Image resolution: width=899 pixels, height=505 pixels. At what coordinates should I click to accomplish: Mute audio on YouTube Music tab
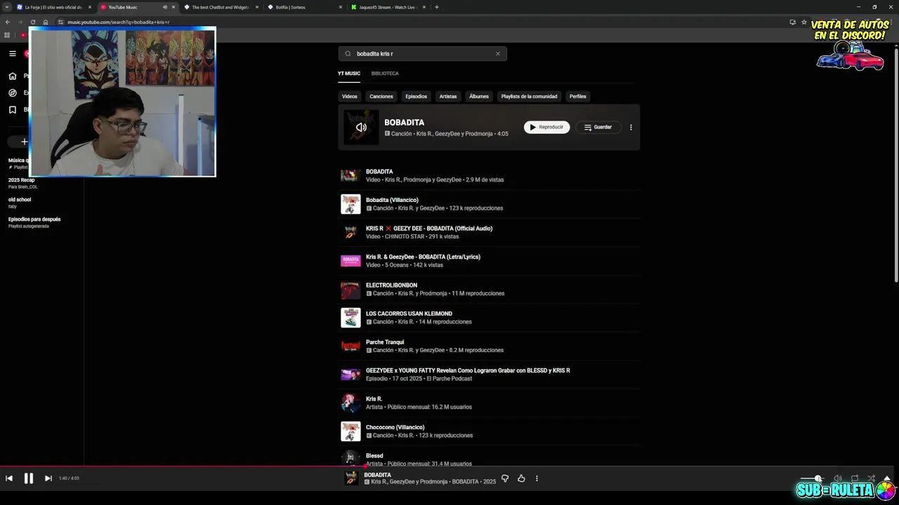165,7
